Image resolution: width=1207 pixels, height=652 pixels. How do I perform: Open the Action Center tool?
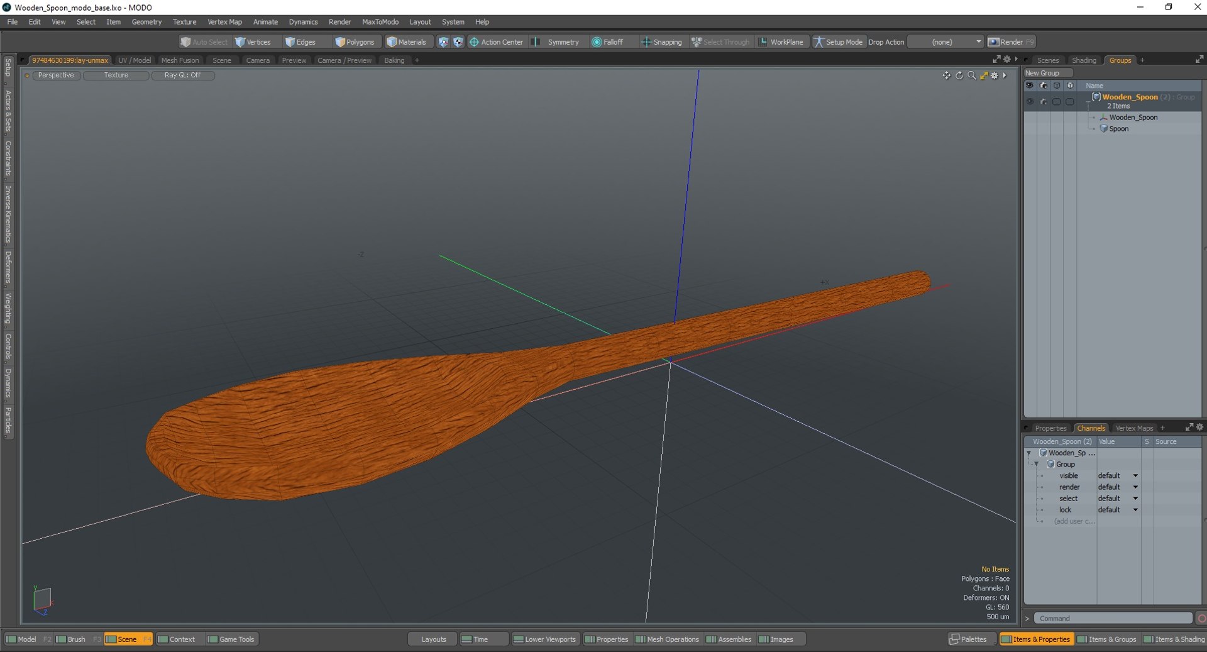[496, 42]
